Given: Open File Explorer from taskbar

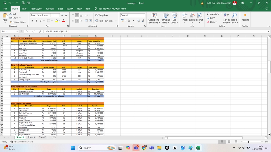Looking at the screenshot, I should coord(159,148).
